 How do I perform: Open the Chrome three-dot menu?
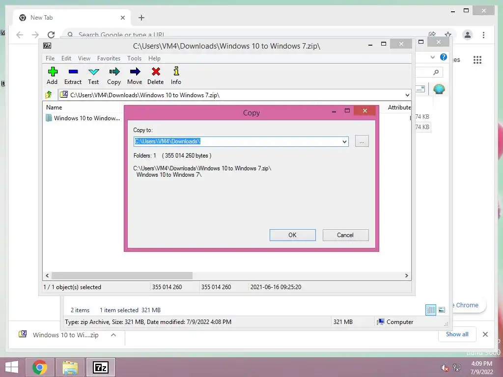pos(483,35)
